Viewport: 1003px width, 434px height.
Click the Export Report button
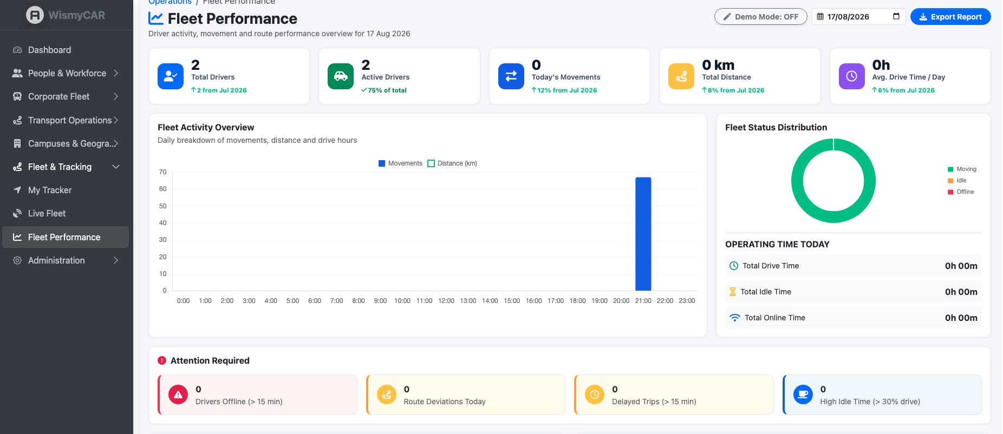[950, 17]
